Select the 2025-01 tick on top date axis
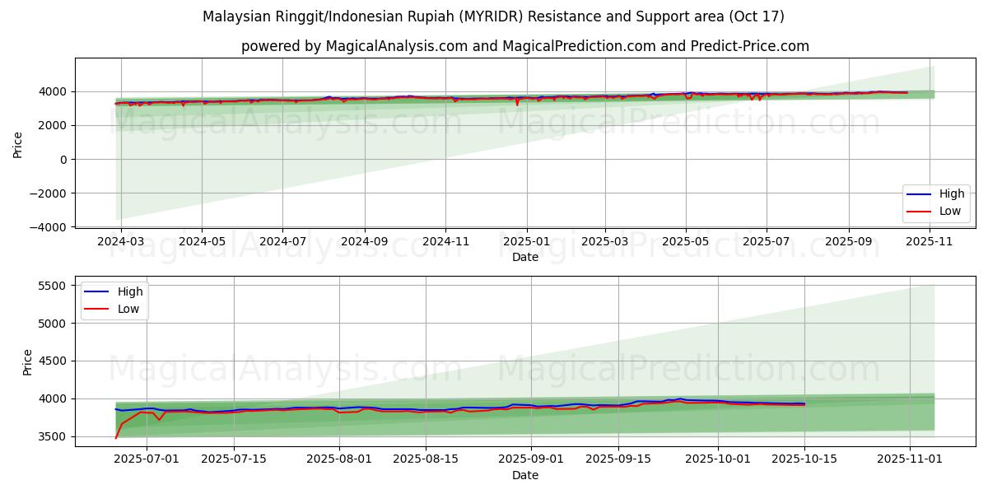 [x=526, y=242]
